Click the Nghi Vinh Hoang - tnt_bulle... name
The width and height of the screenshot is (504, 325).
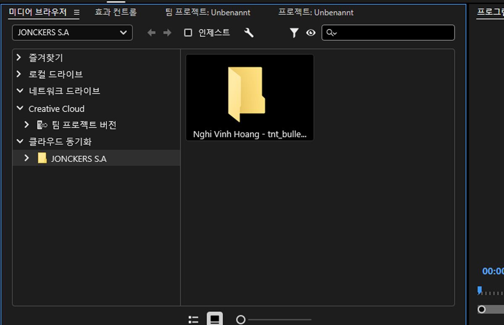coord(250,135)
